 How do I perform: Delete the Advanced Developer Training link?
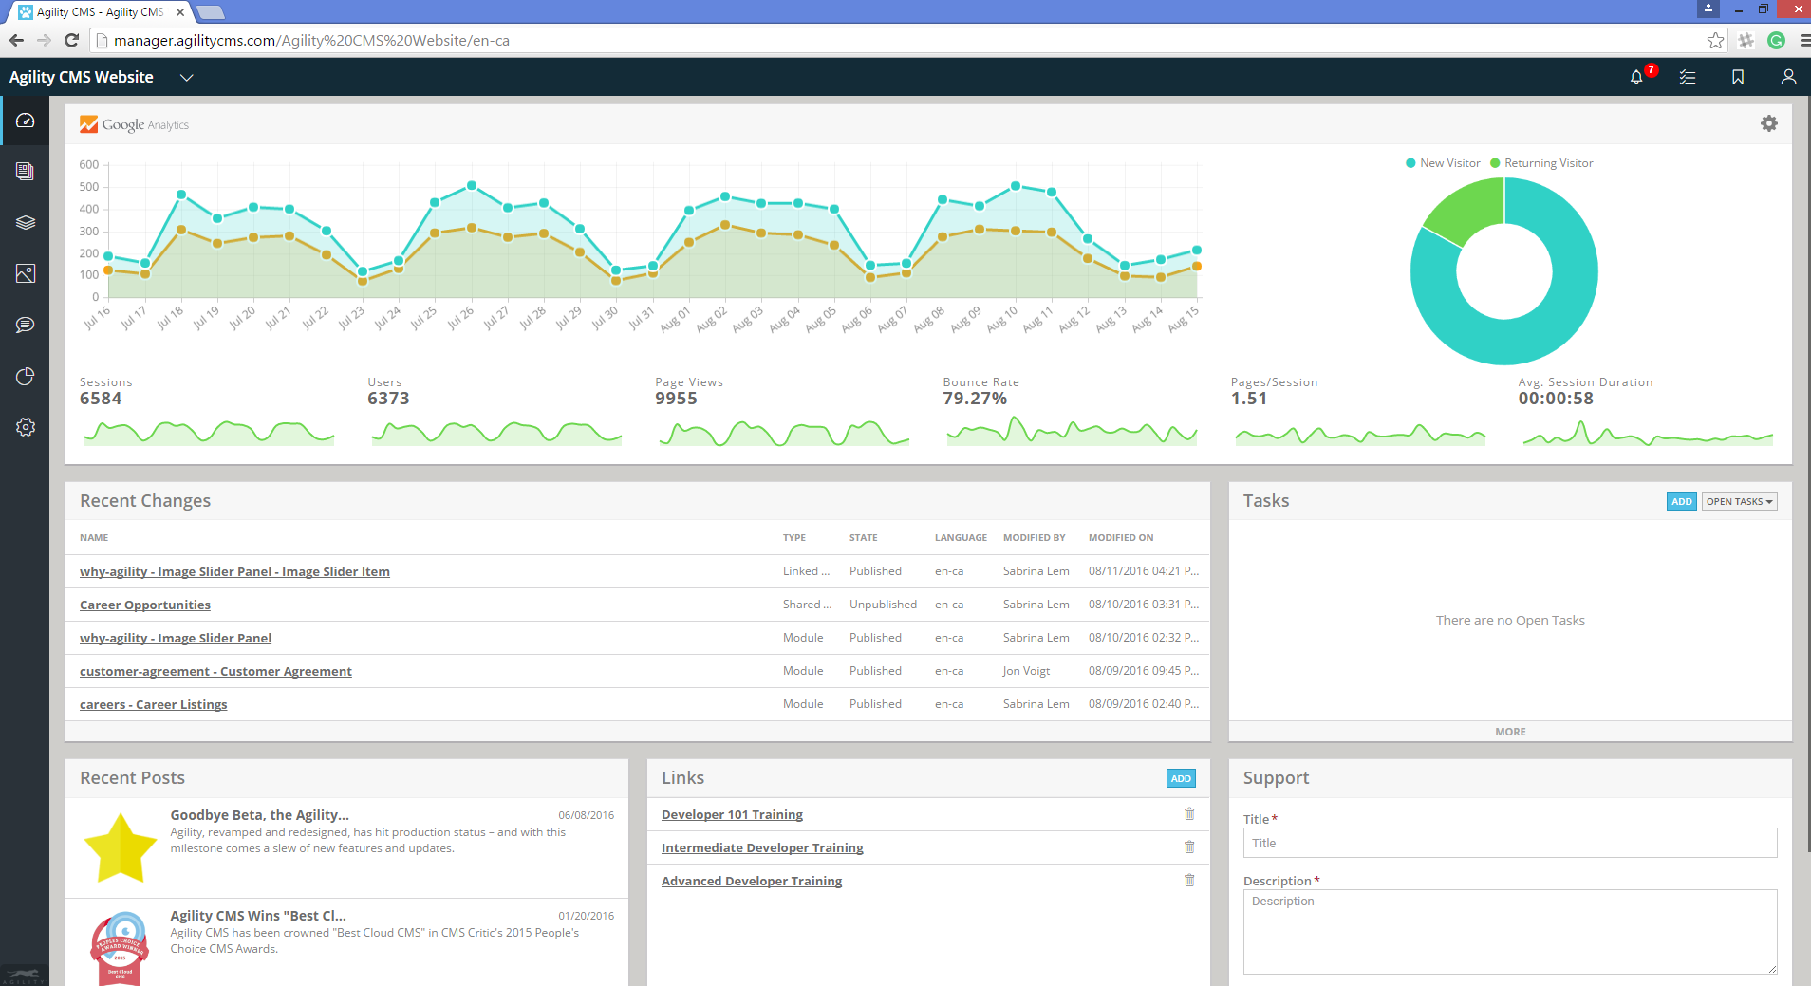[1189, 880]
